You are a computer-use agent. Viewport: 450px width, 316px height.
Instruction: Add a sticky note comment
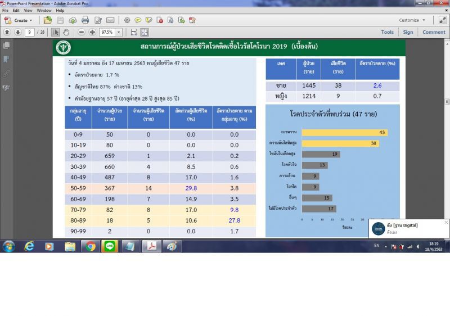coord(138,20)
